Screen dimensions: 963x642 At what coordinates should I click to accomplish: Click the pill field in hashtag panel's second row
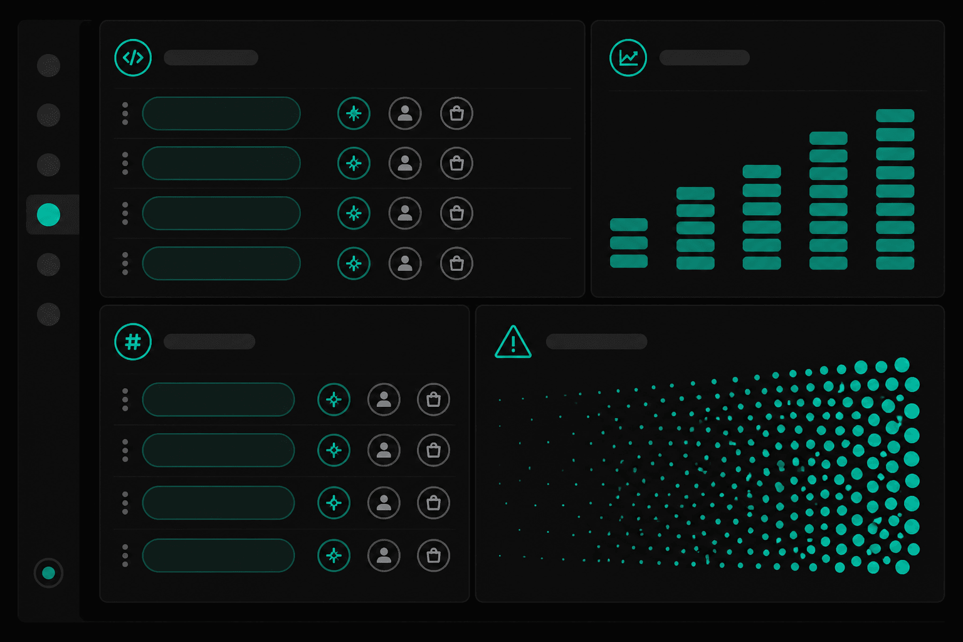[218, 450]
